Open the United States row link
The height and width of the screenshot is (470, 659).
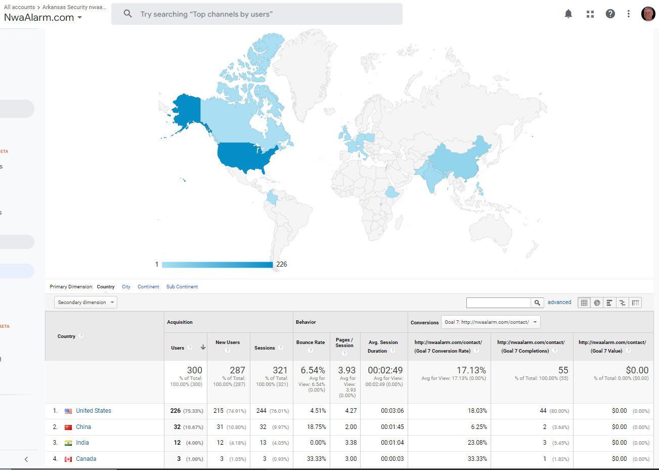pyautogui.click(x=94, y=411)
